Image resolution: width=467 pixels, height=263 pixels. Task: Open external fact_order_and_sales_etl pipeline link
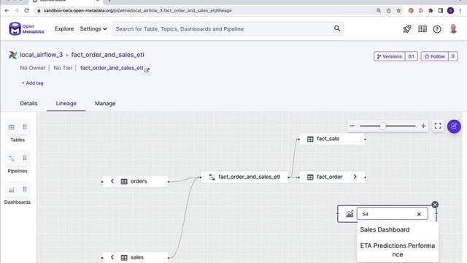112,68
